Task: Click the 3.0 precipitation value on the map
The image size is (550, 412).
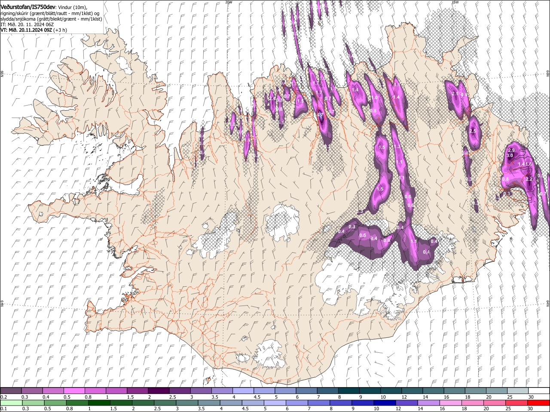Action: tap(510, 155)
